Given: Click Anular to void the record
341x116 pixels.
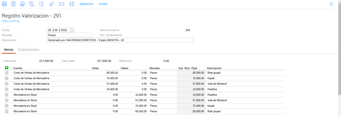Looking at the screenshot, I should coord(103,4).
